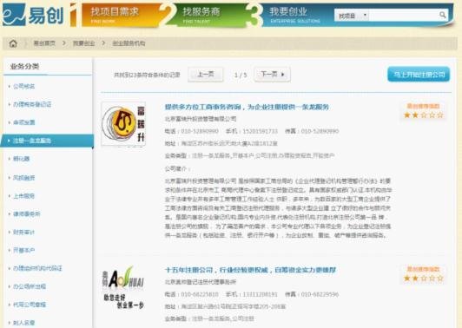Click the agency name under 十五年注册公司 title
462x328 pixels.
(201, 282)
